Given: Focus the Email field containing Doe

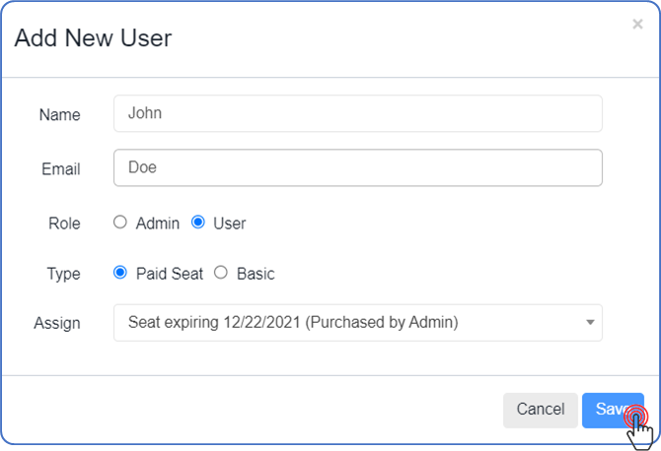Looking at the screenshot, I should coord(357,167).
